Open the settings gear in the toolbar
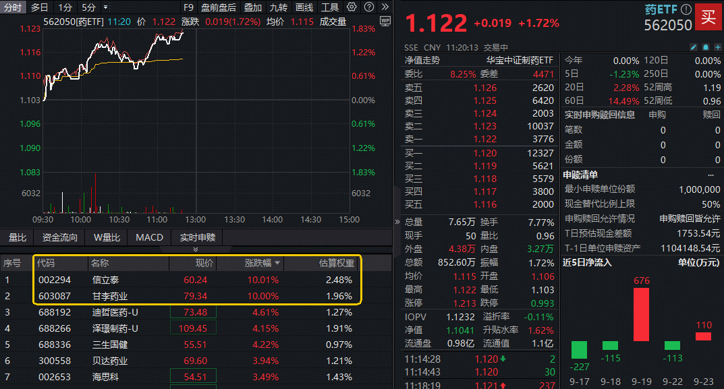The width and height of the screenshot is (724, 389). click(x=351, y=7)
